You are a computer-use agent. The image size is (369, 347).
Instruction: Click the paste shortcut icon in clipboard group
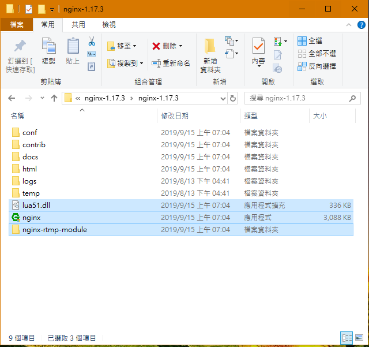[92, 66]
